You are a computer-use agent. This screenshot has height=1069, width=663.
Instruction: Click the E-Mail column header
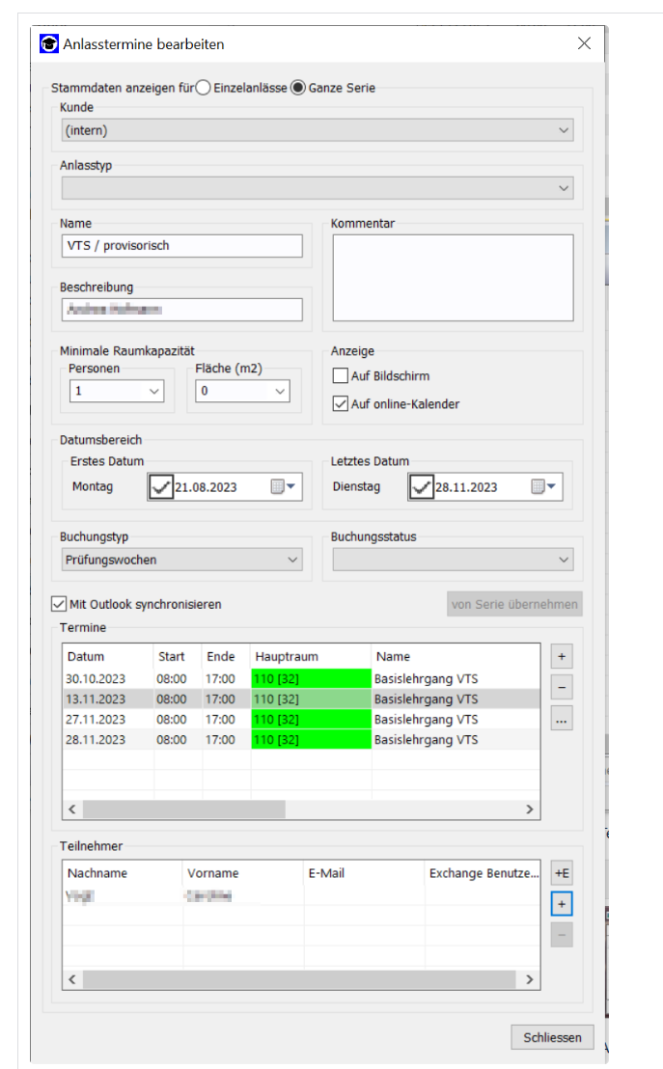(x=364, y=872)
